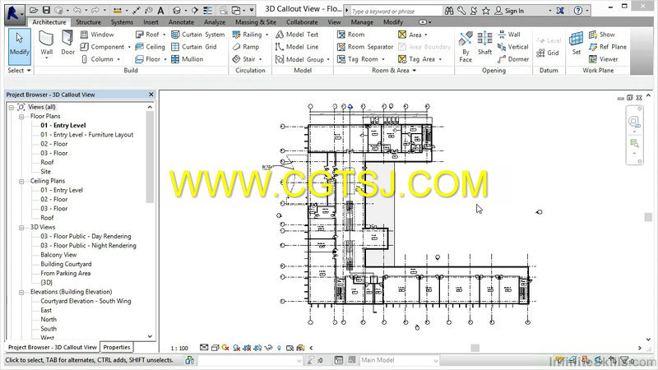The width and height of the screenshot is (658, 370).
Task: Select the Site floor plan
Action: coord(45,172)
